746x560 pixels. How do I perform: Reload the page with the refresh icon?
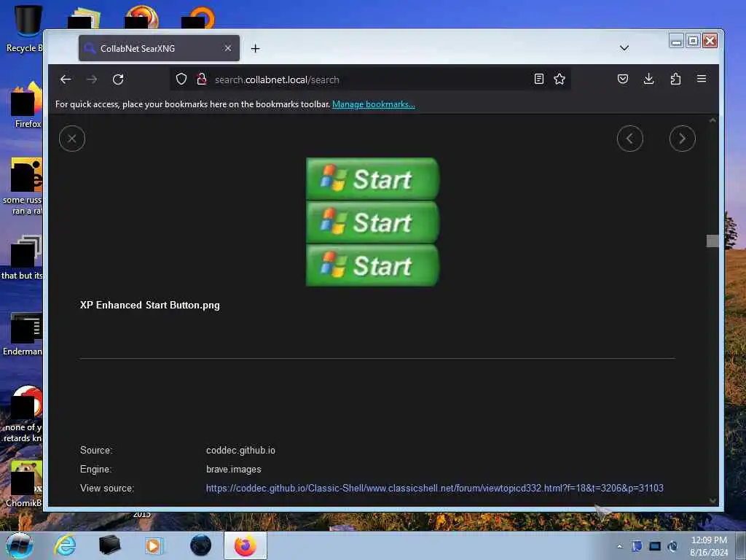point(118,79)
